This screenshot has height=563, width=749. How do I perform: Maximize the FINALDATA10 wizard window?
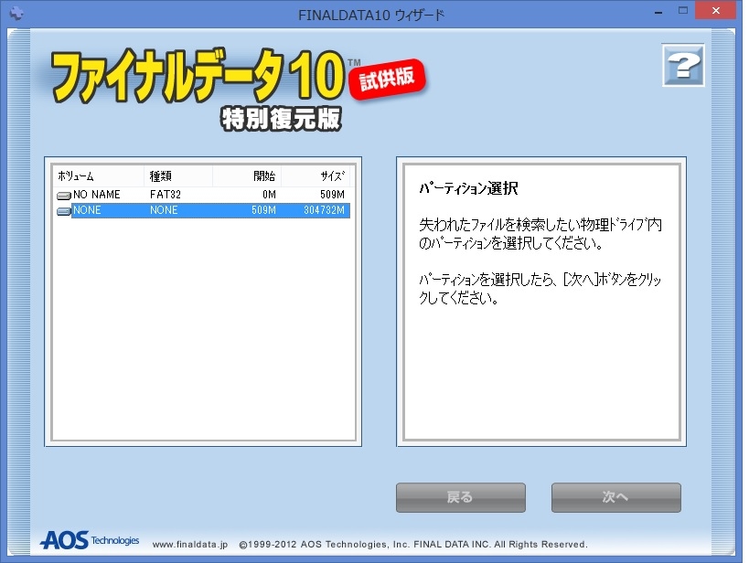click(x=683, y=10)
